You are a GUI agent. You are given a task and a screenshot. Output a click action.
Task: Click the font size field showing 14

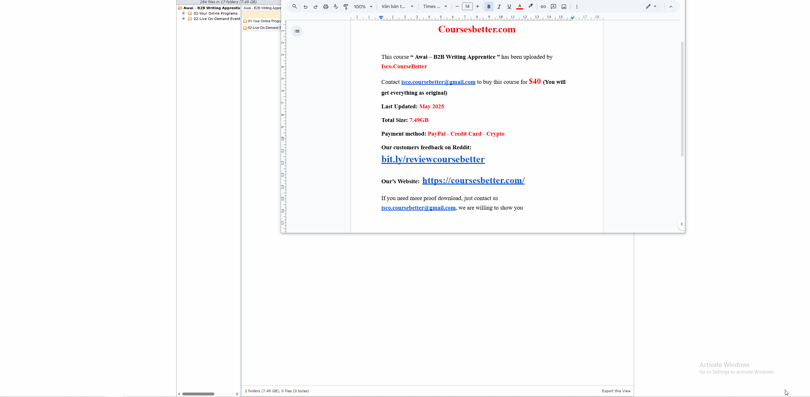pos(467,6)
